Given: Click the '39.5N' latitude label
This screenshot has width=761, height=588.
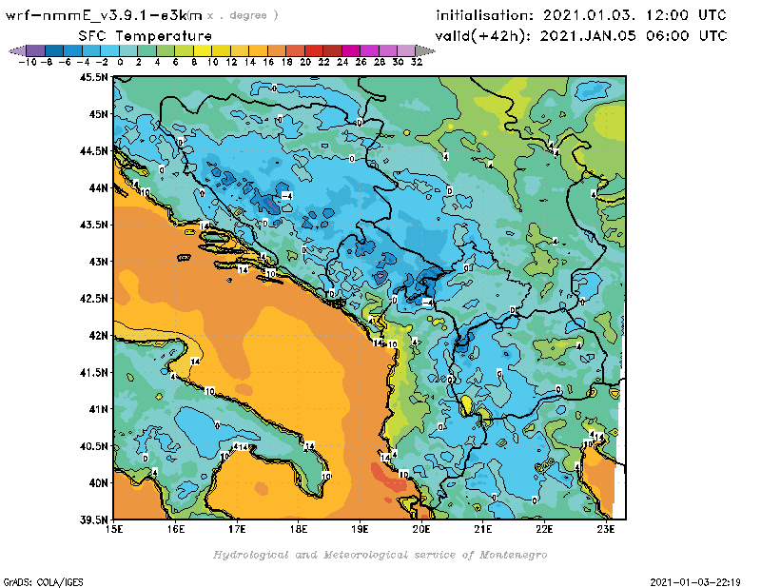Looking at the screenshot, I should [93, 519].
